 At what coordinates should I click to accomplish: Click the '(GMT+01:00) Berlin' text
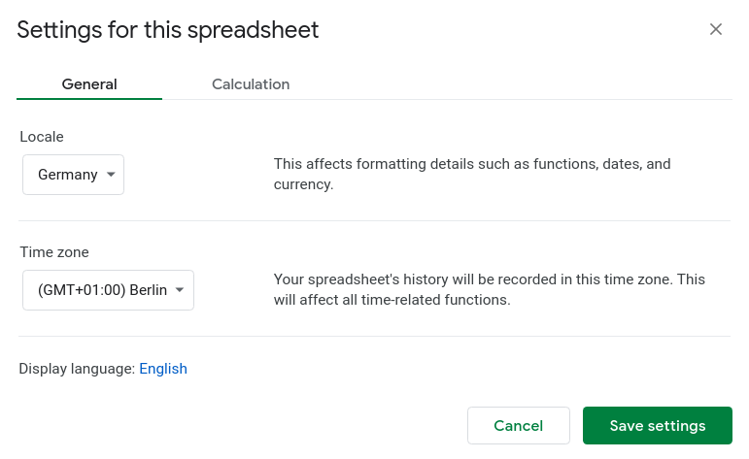pos(102,290)
